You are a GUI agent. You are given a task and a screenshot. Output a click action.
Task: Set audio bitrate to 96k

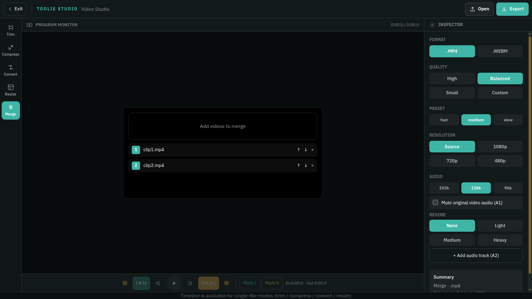pos(508,188)
